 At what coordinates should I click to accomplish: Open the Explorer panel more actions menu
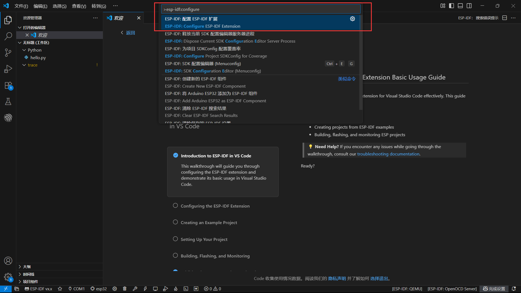[x=95, y=18]
